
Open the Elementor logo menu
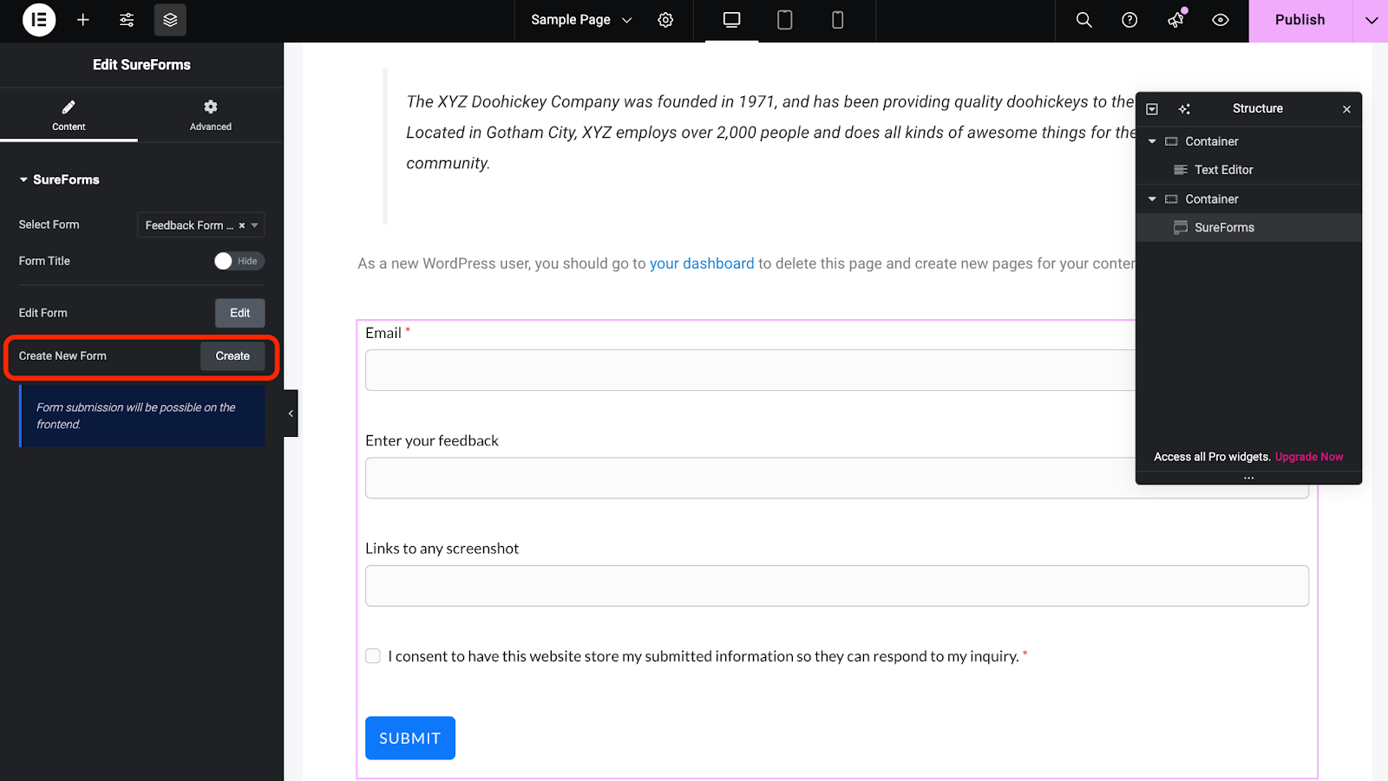tap(39, 20)
